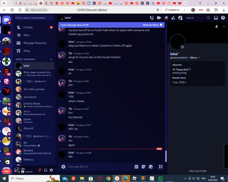Open the Nitro page
The height and width of the screenshot is (182, 228).
pos(34,35)
